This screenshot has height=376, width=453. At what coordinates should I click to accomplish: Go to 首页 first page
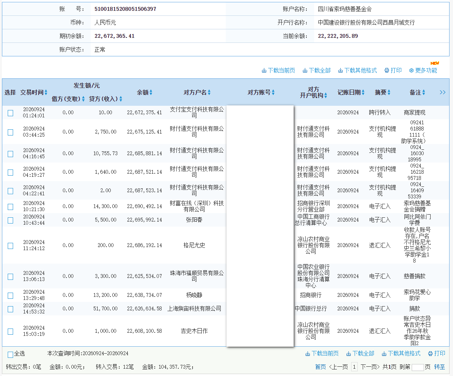pyautogui.click(x=320, y=367)
